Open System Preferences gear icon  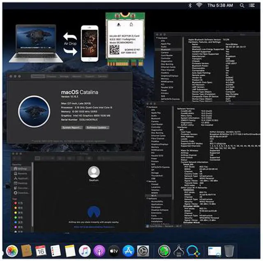143,251
